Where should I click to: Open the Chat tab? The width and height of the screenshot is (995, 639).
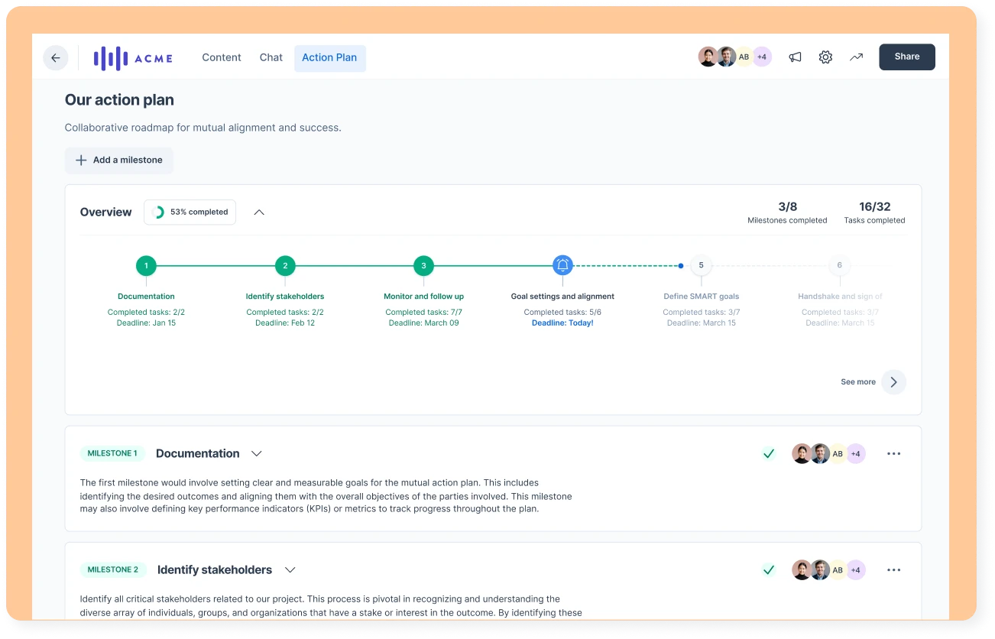(271, 57)
